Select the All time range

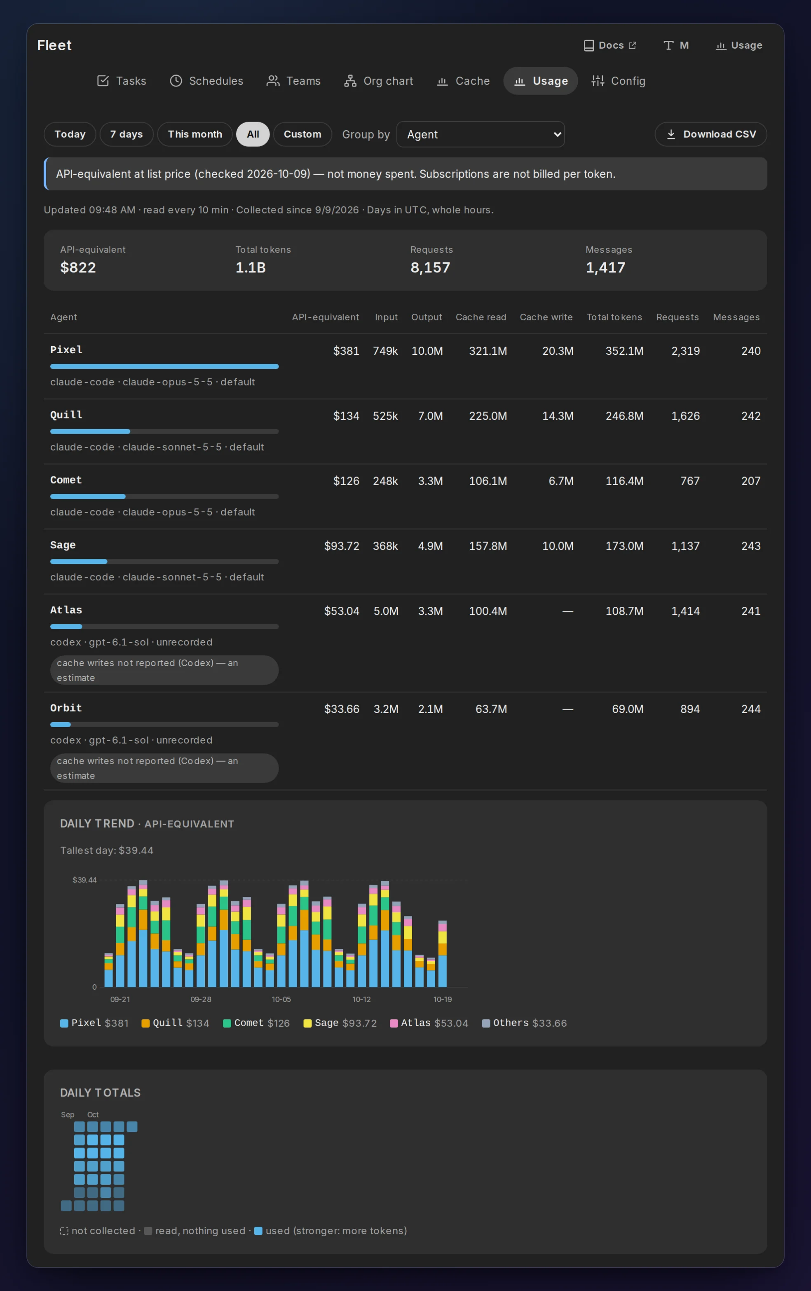[253, 134]
